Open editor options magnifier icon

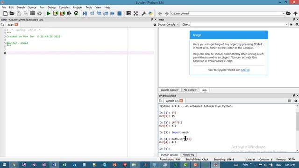[155, 25]
